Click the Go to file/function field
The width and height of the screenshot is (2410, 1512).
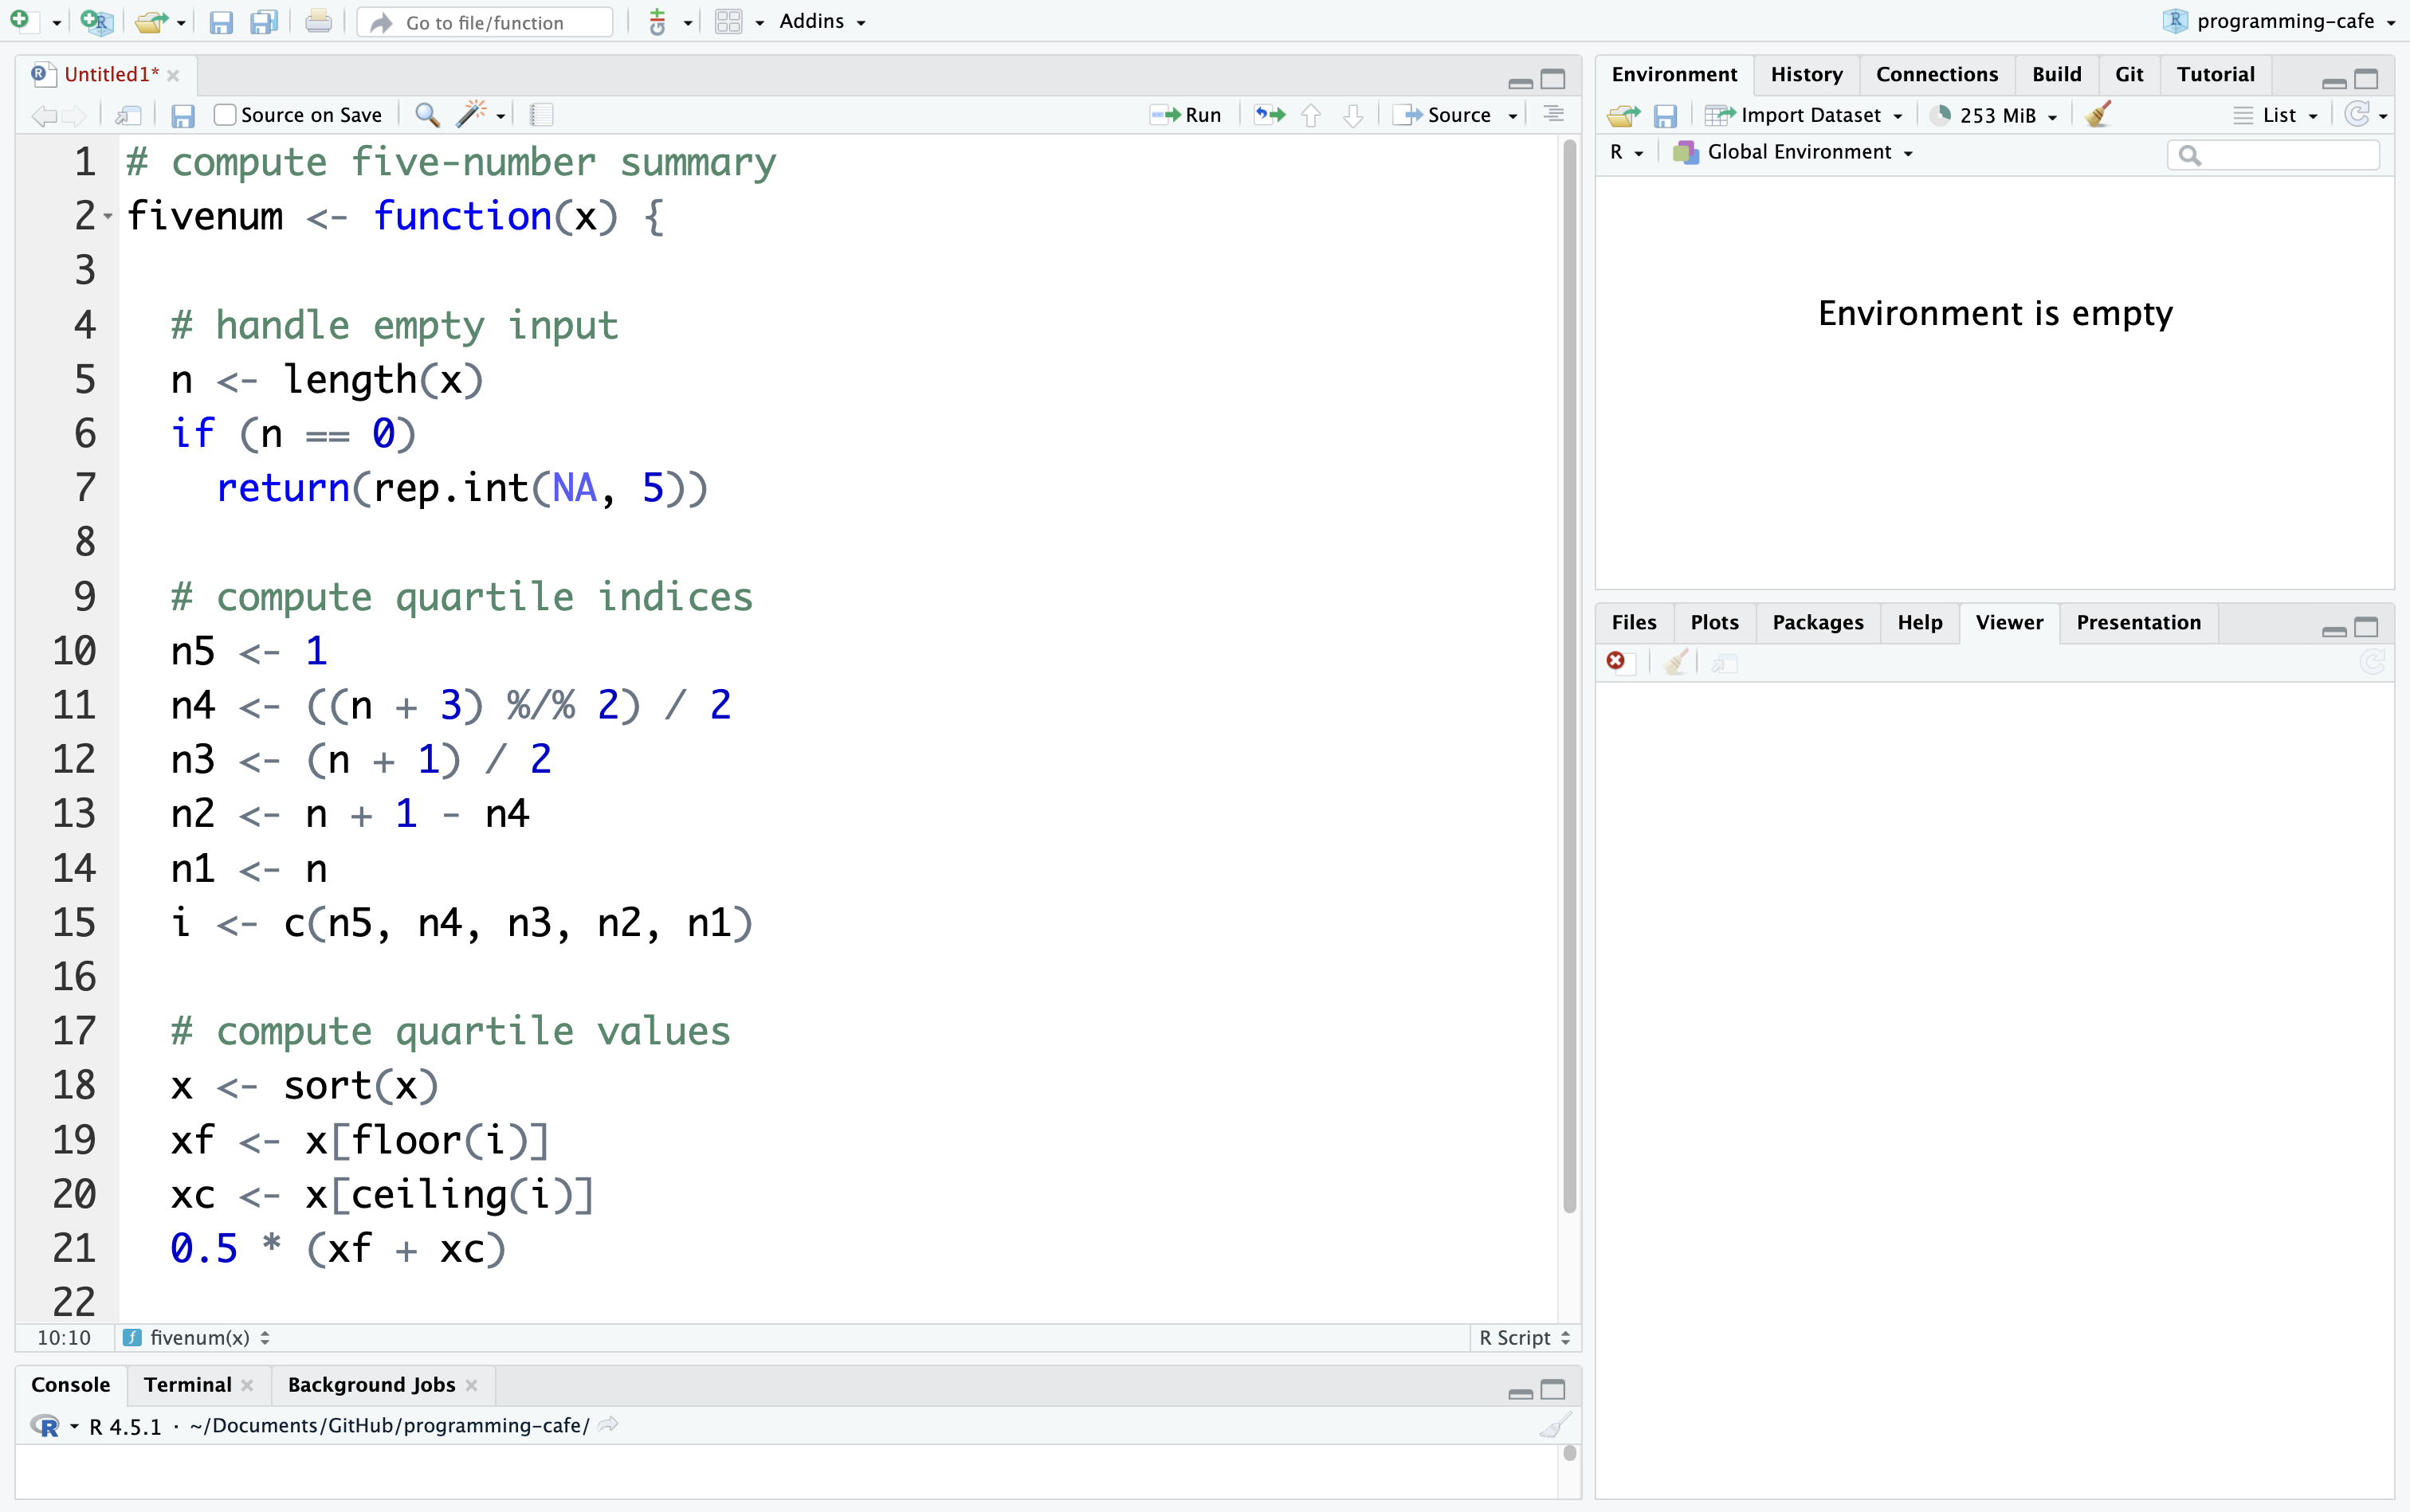click(x=485, y=22)
